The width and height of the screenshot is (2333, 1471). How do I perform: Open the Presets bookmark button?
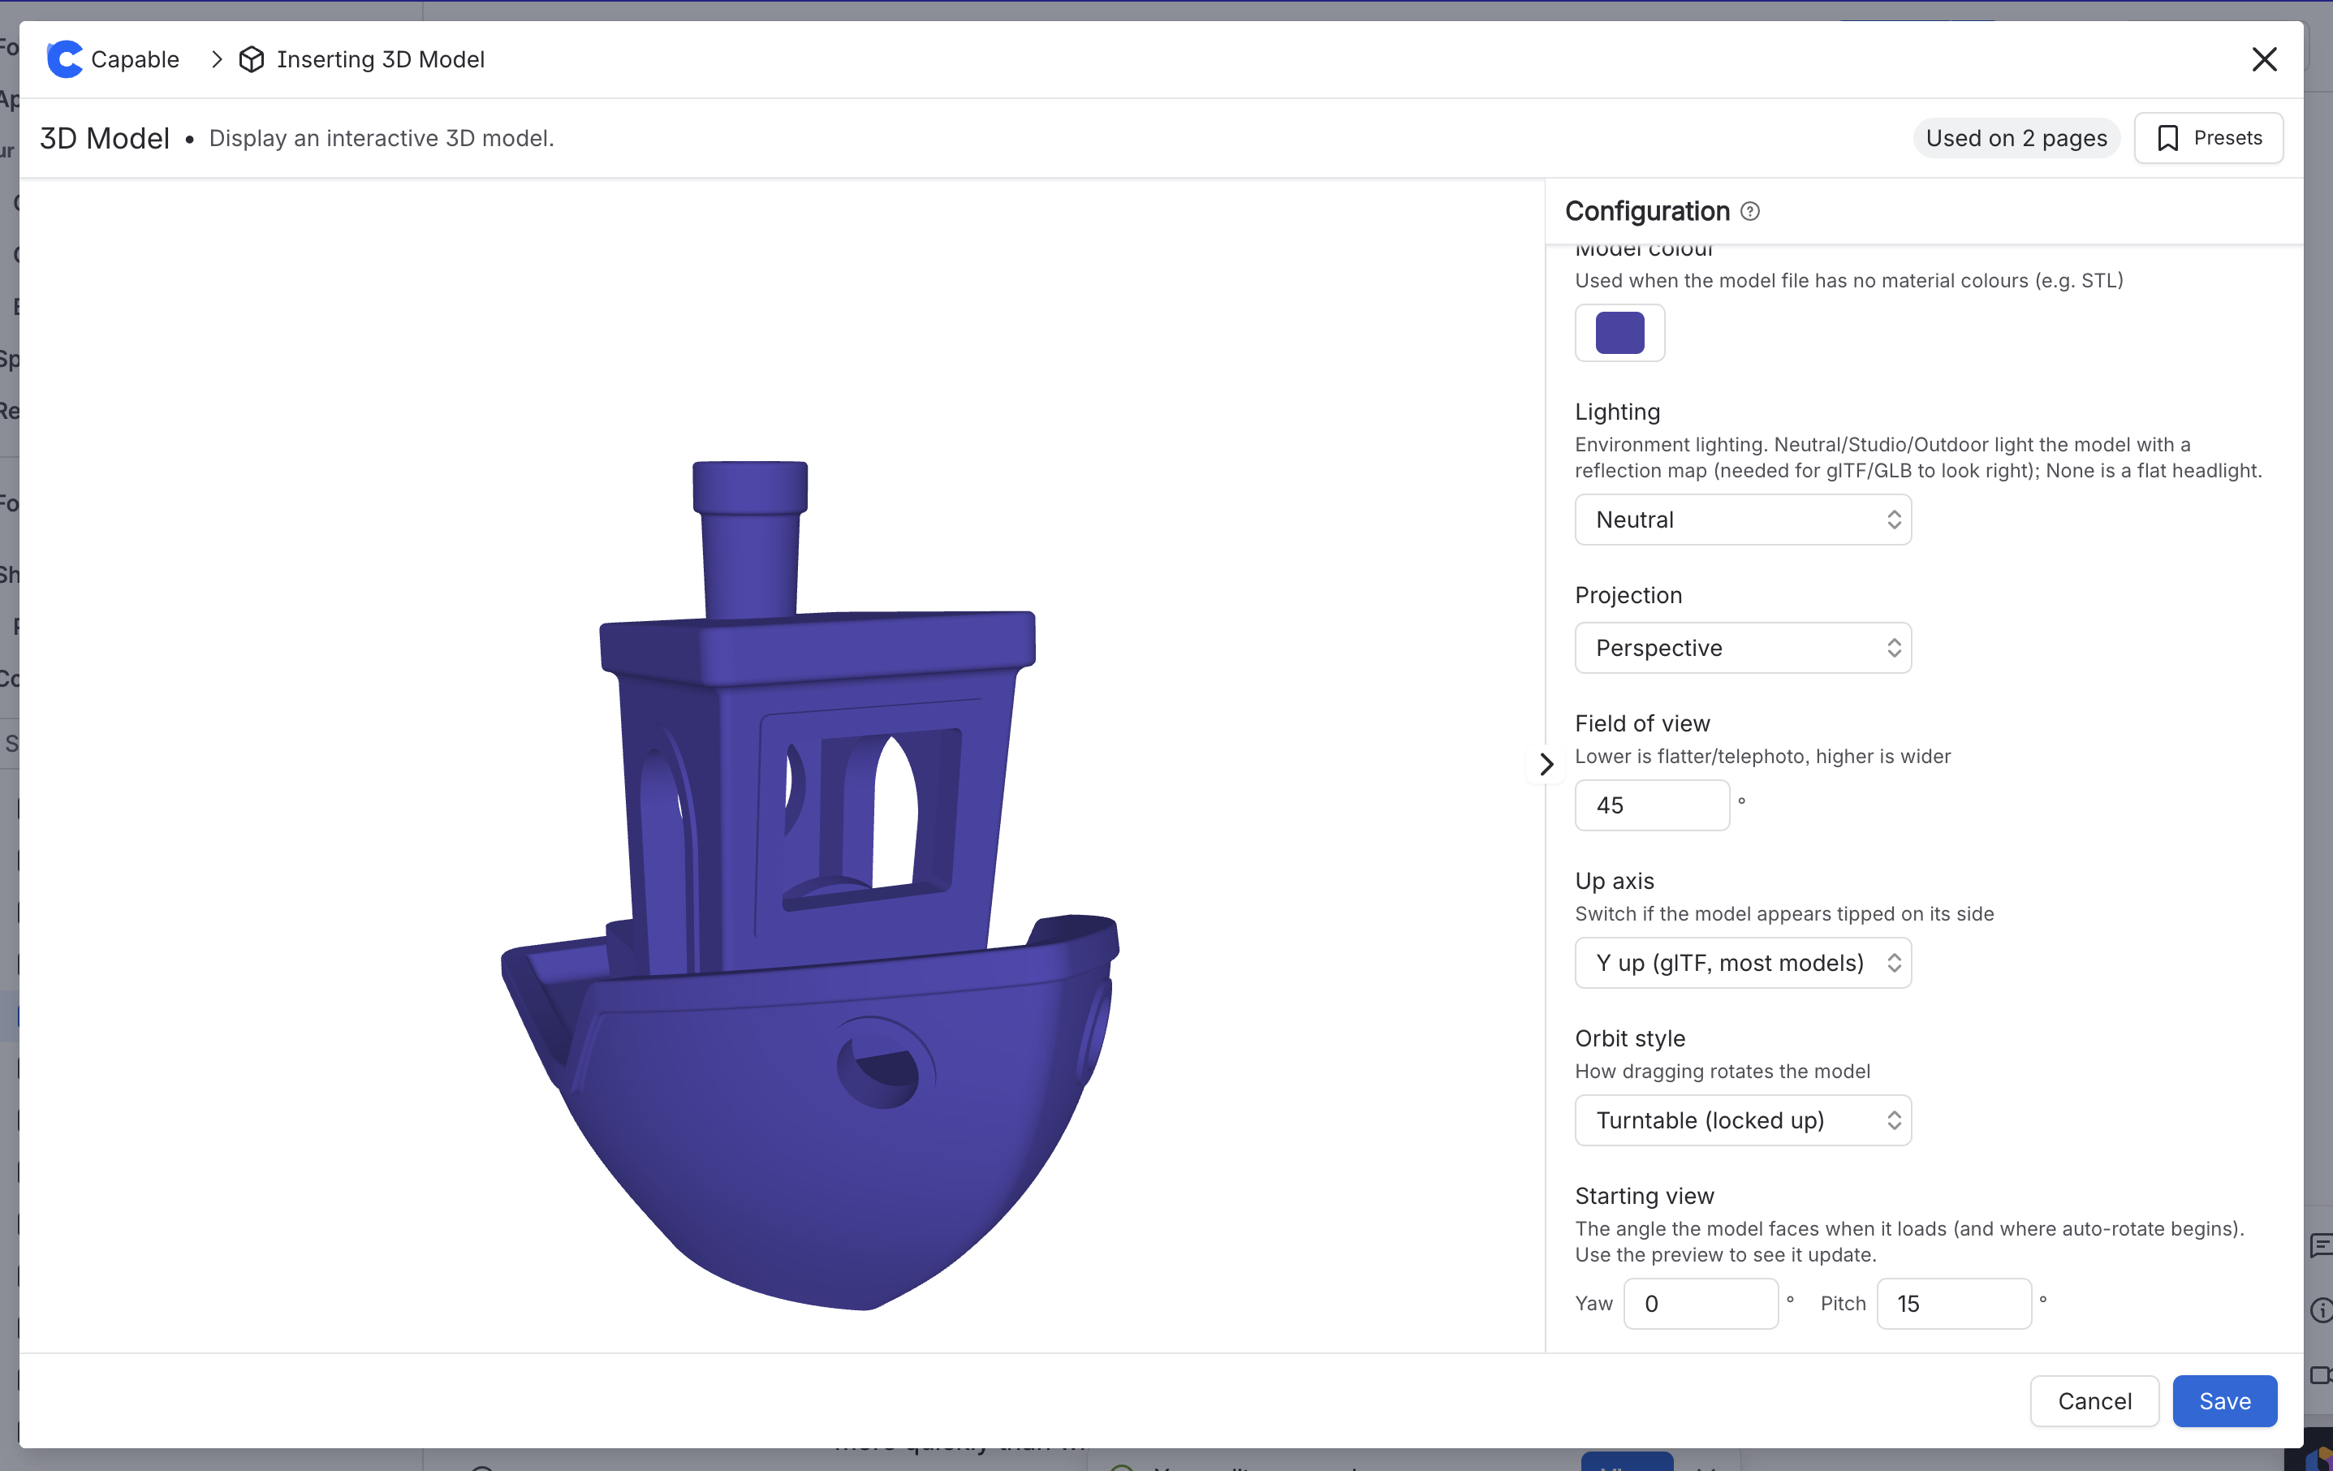tap(2209, 138)
